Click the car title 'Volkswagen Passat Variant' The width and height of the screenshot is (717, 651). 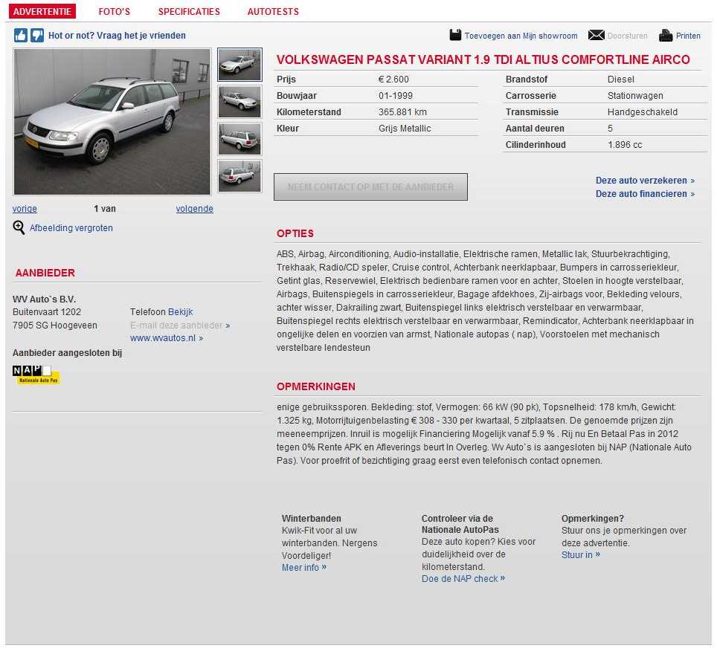pos(483,60)
